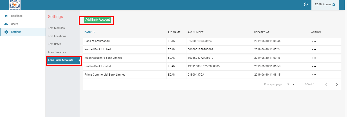
Task: Click ECAN account name in Bank of Kathmandu row
Action: (171, 41)
